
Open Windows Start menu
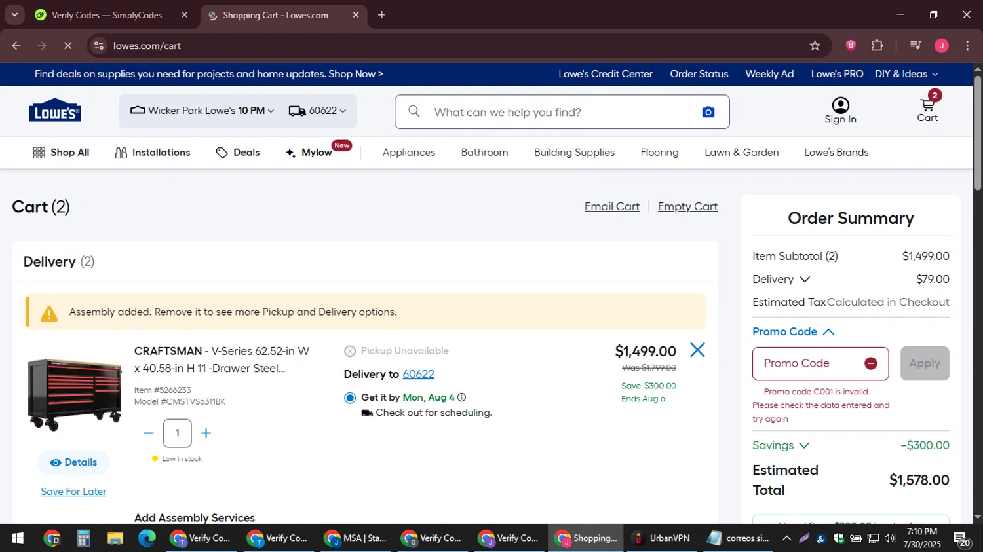[x=18, y=538]
